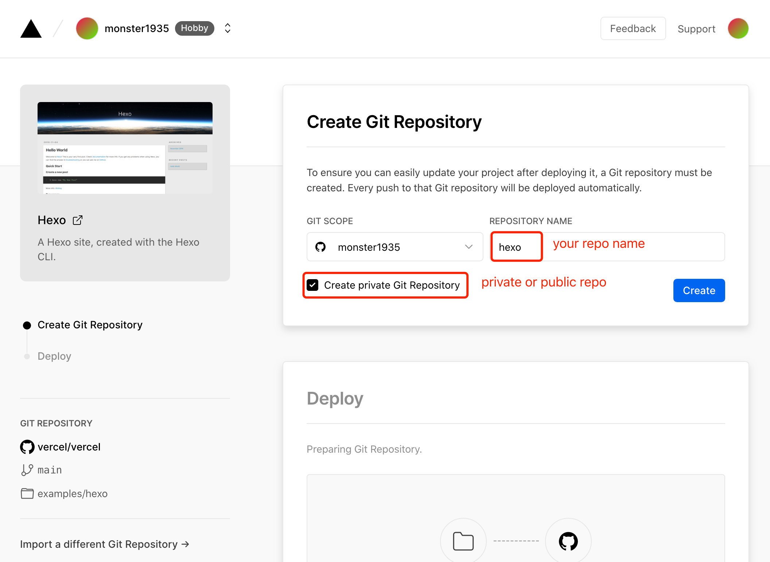Click the folder icon beside examples/hexo

coord(27,493)
